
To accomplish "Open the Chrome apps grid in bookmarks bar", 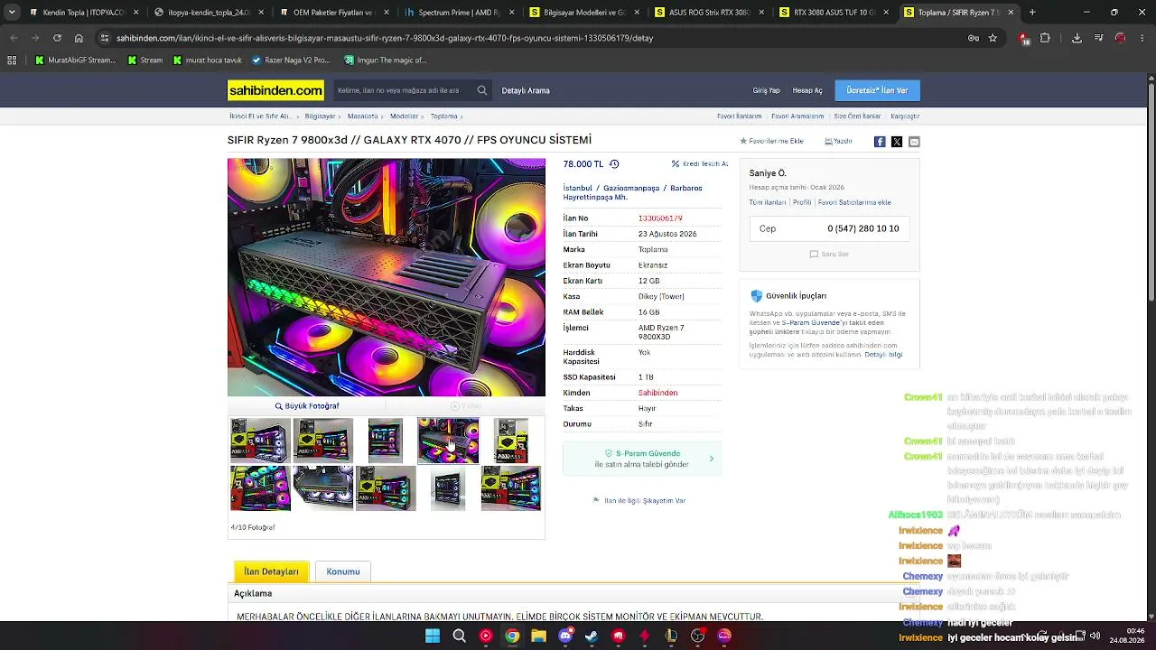I will point(12,60).
